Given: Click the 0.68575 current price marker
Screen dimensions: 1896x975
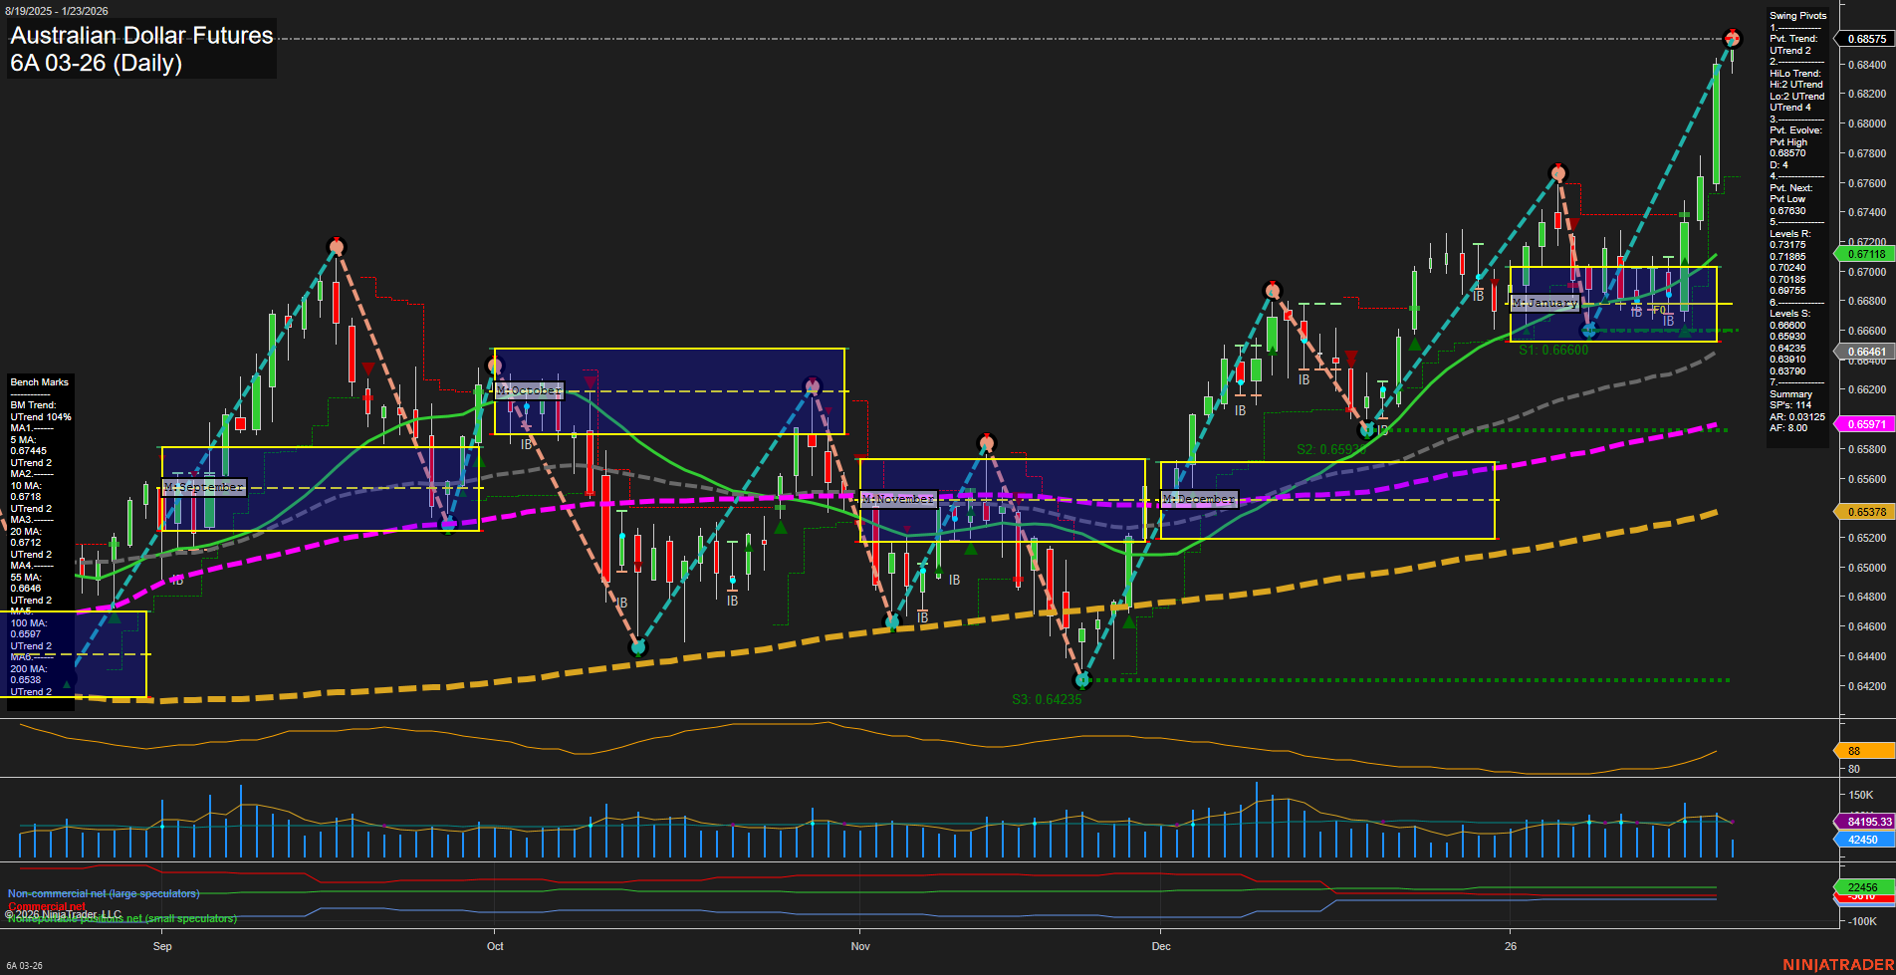Looking at the screenshot, I should pyautogui.click(x=1868, y=38).
